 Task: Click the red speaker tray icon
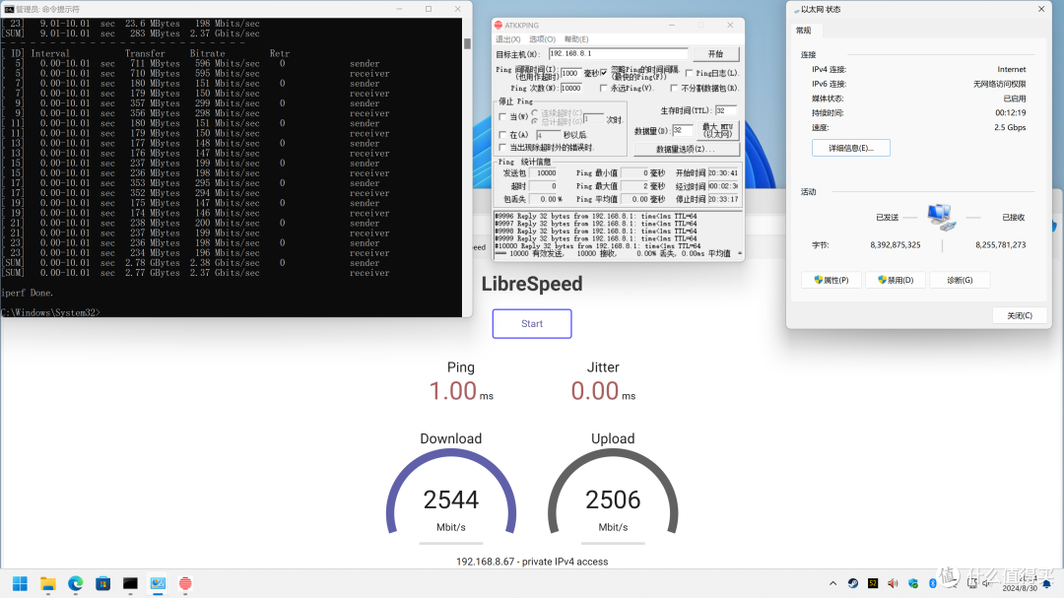(893, 584)
